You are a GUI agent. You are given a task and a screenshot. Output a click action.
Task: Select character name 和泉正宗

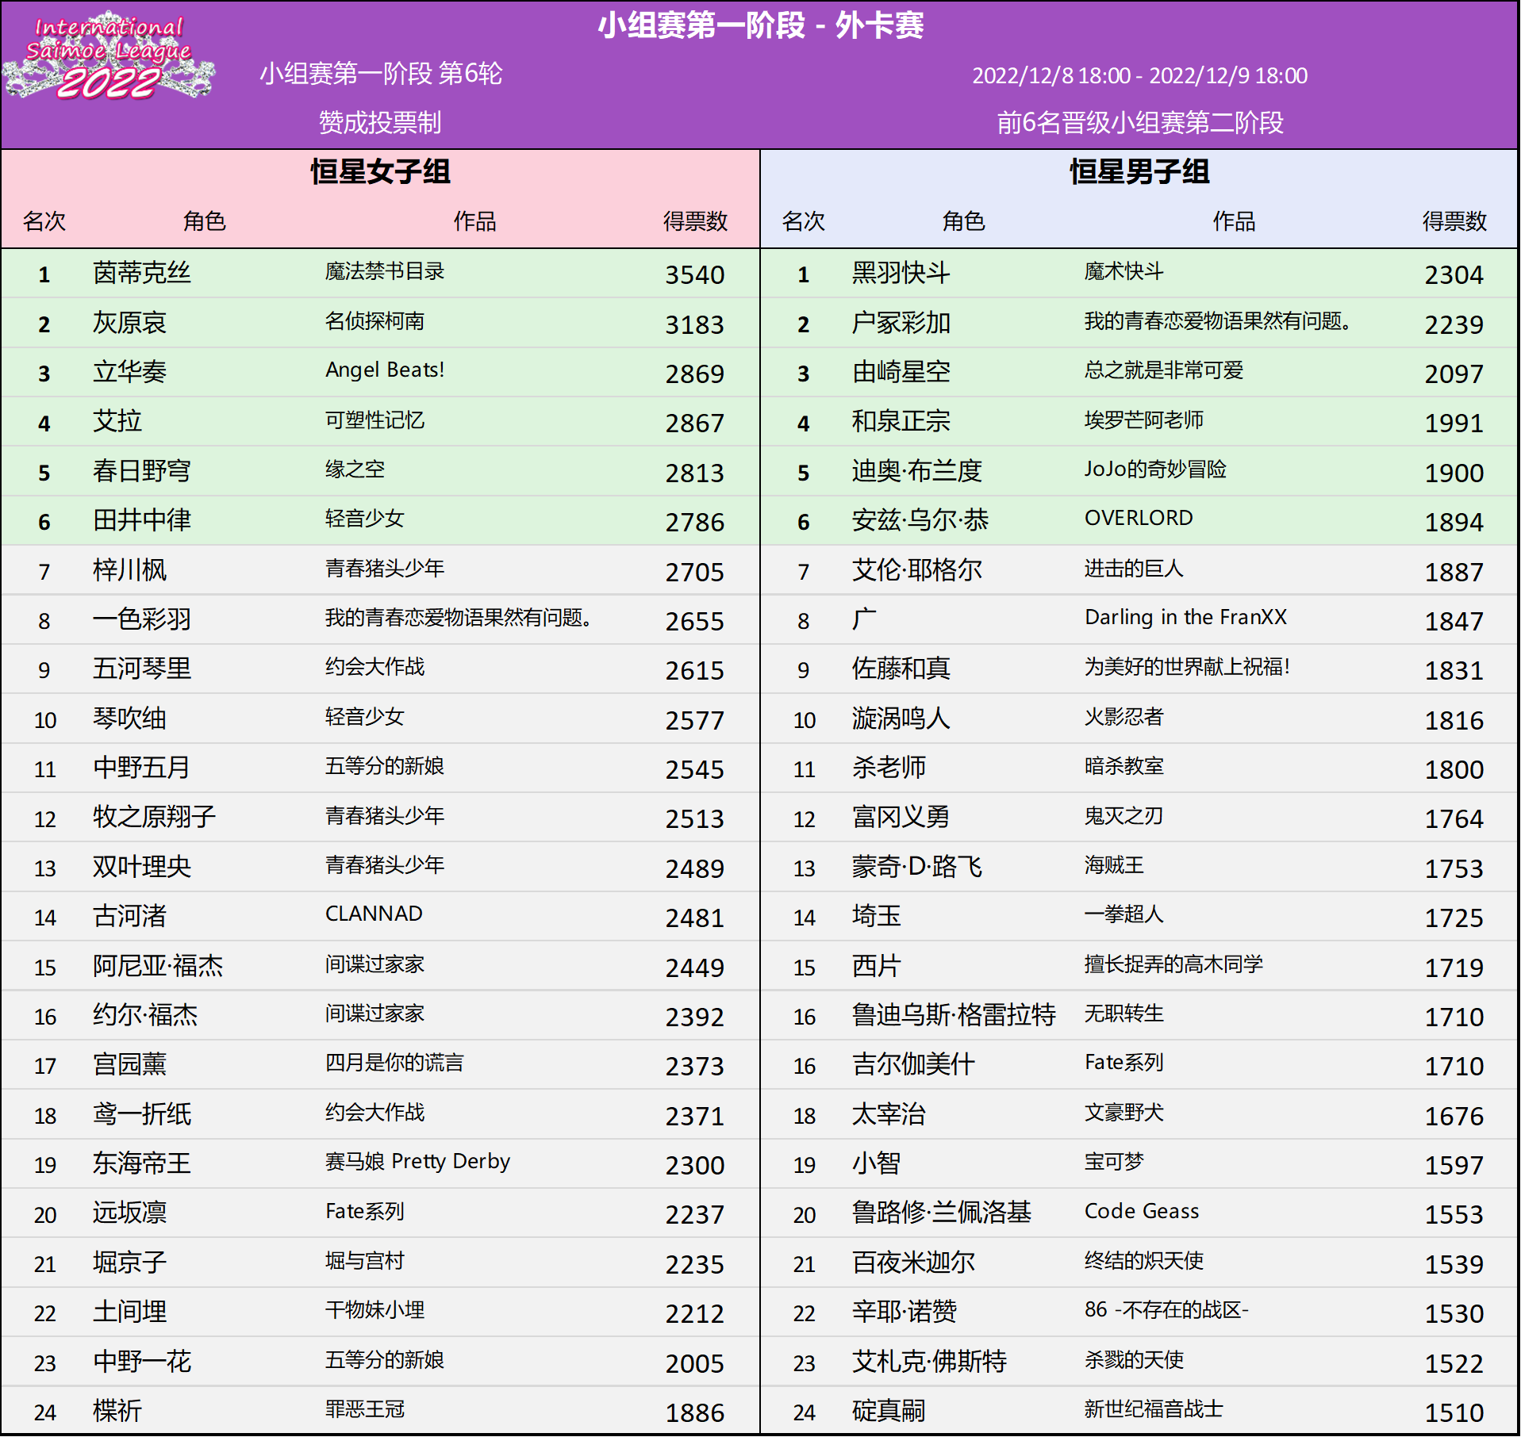[x=901, y=422]
